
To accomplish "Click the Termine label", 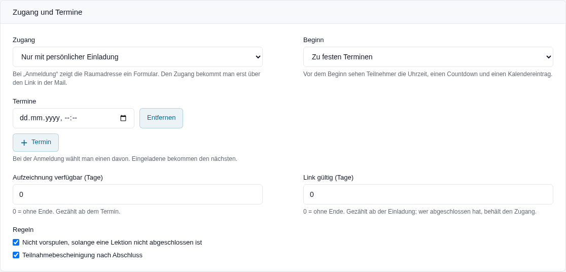I will [x=24, y=101].
